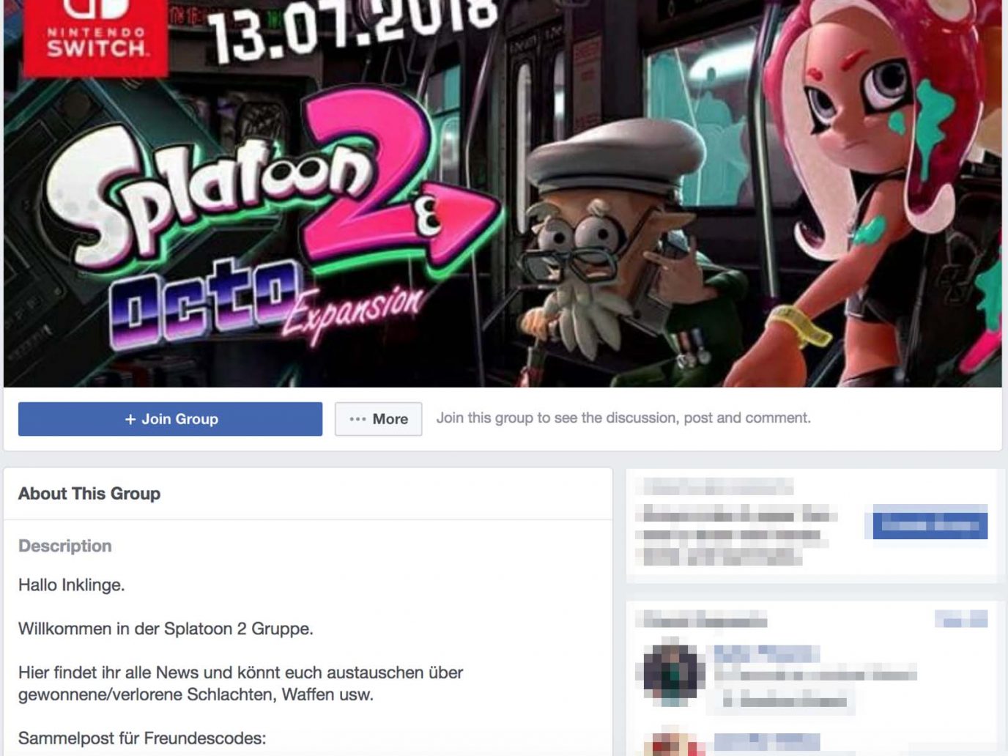Open second blurred member profile picture
This screenshot has width=1008, height=756.
point(673,744)
